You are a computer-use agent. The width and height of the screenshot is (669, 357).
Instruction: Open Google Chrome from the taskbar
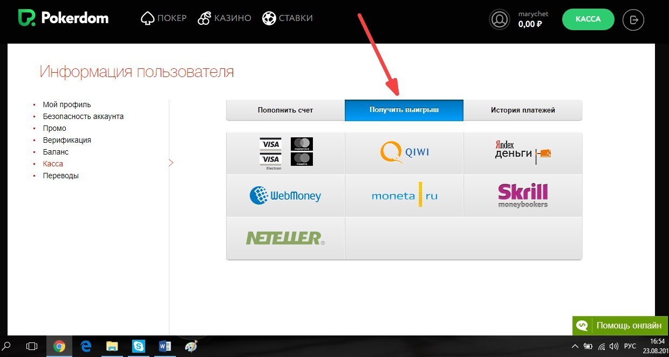[59, 346]
